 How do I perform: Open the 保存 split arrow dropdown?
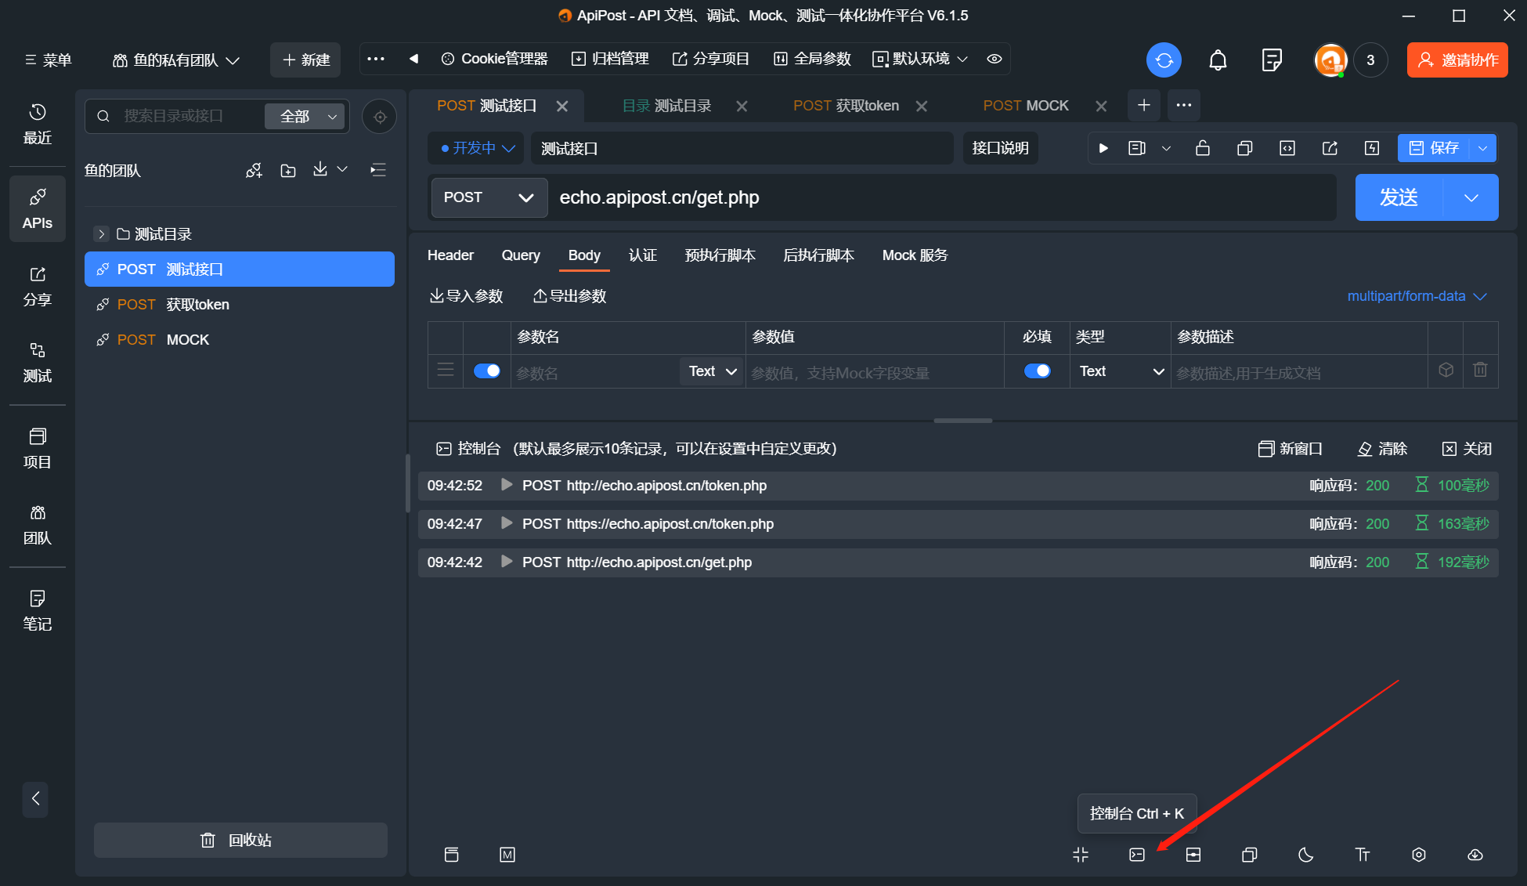coord(1482,148)
